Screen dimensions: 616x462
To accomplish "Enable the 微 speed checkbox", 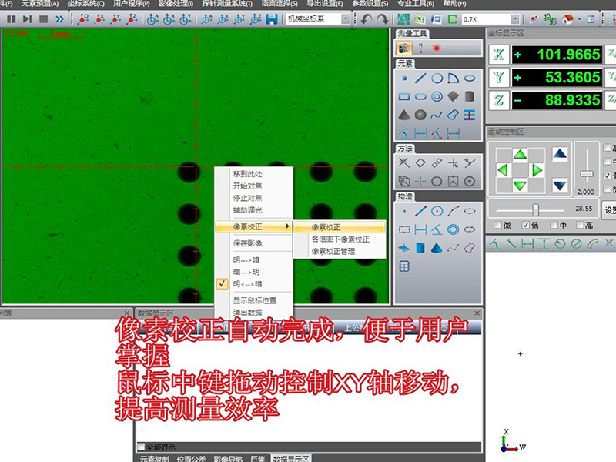I will point(497,225).
